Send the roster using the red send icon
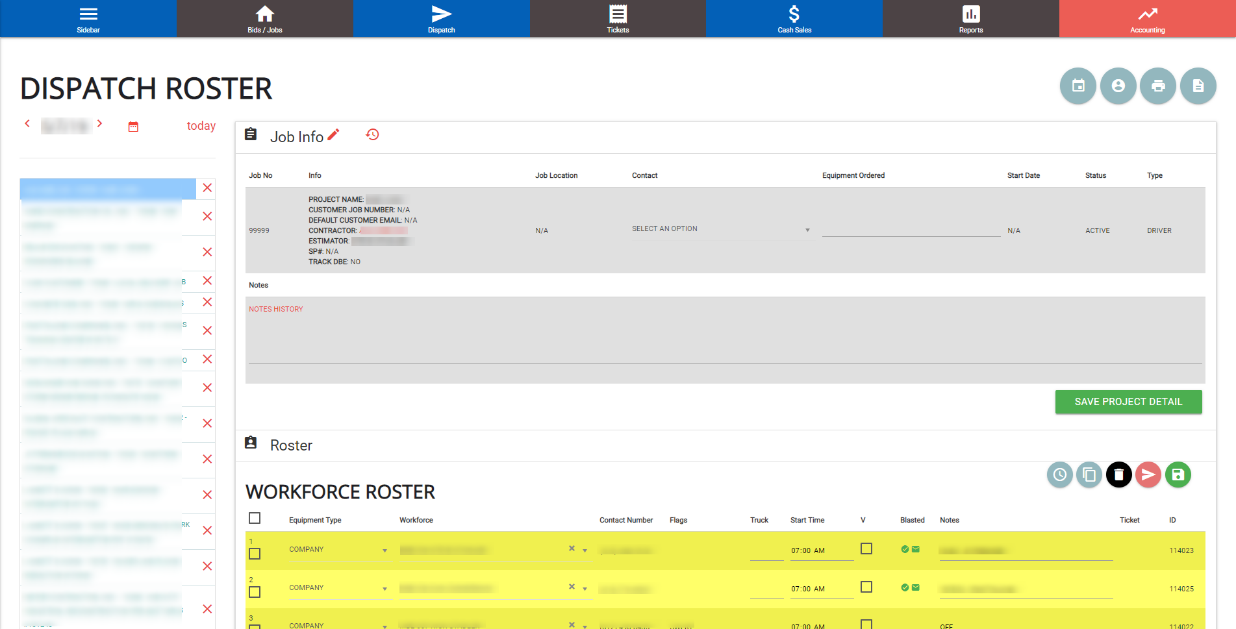Viewport: 1236px width, 629px height. (x=1148, y=475)
